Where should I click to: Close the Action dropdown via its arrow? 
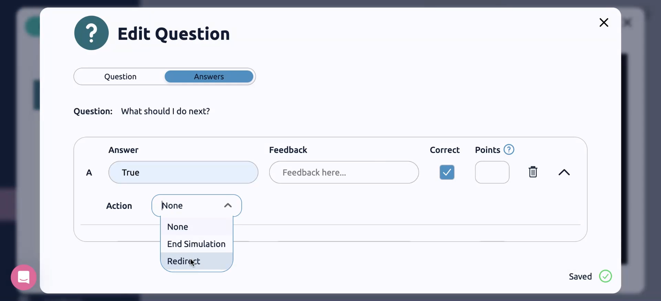(228, 205)
